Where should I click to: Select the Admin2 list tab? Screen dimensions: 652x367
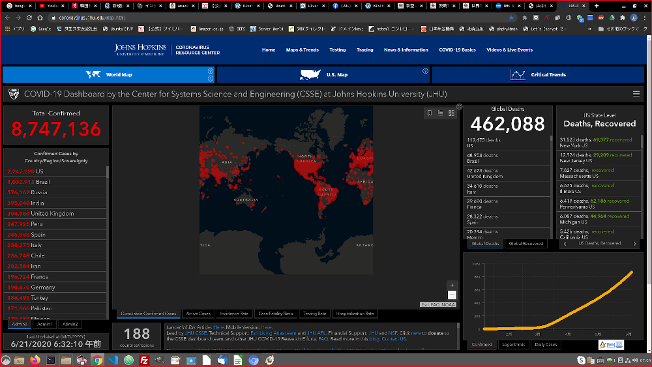(70, 324)
